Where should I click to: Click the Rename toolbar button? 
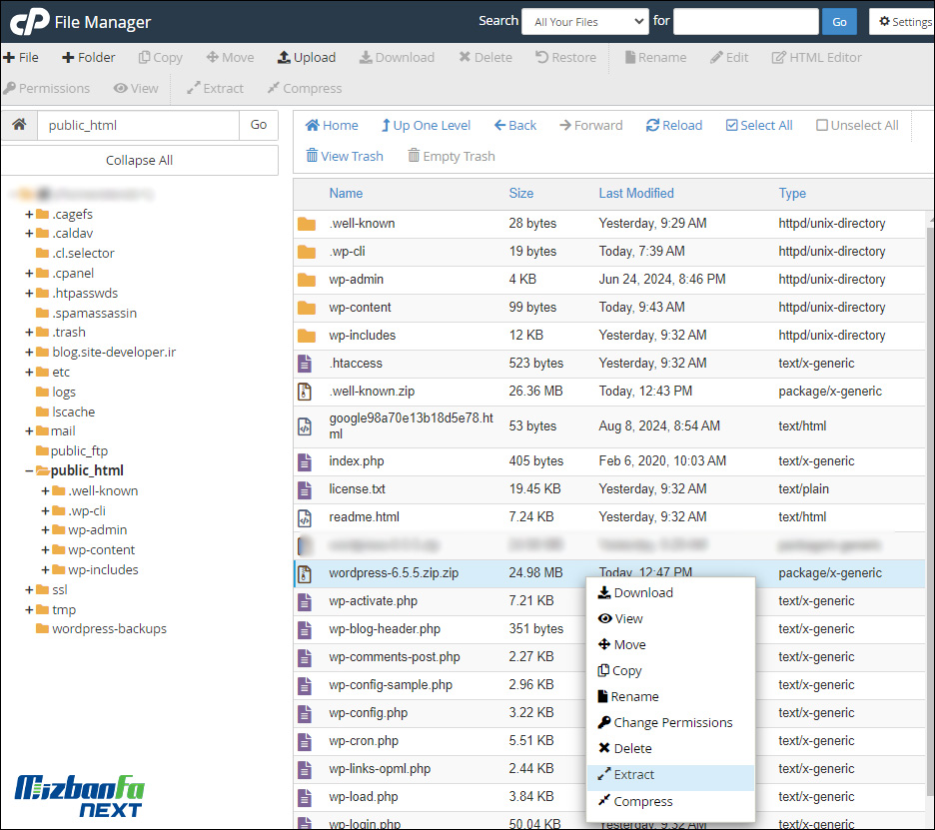point(655,57)
